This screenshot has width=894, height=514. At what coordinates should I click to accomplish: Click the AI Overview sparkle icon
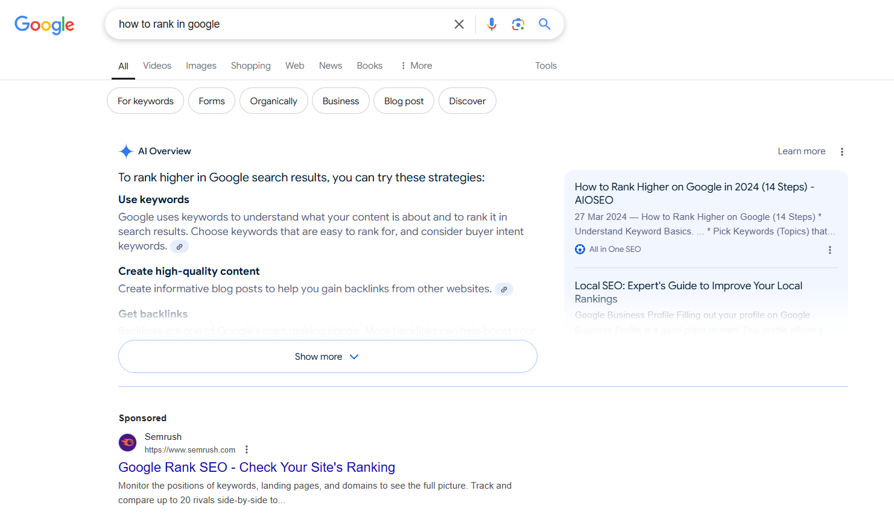(x=126, y=151)
